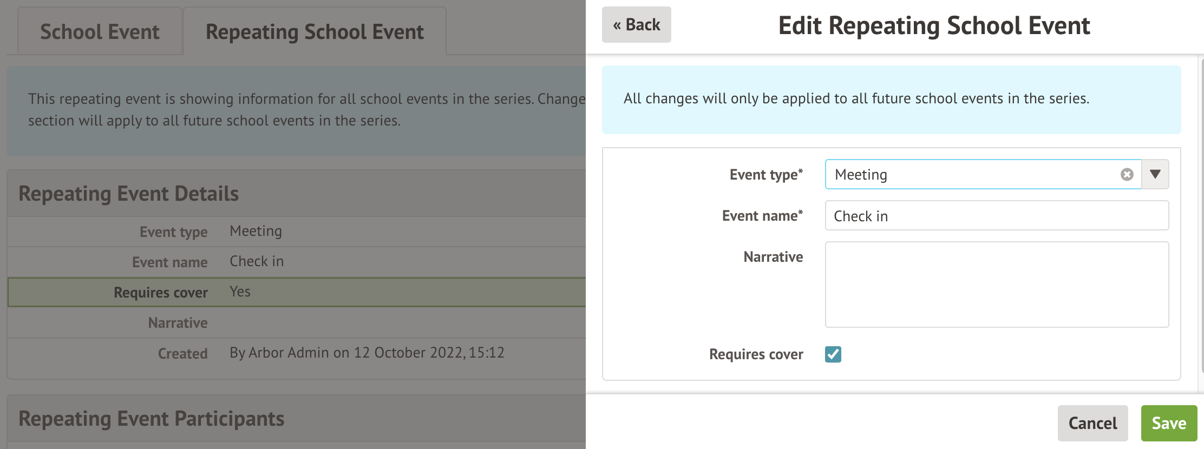The height and width of the screenshot is (449, 1204).
Task: Click the Event name Check in row
Action: 297,262
